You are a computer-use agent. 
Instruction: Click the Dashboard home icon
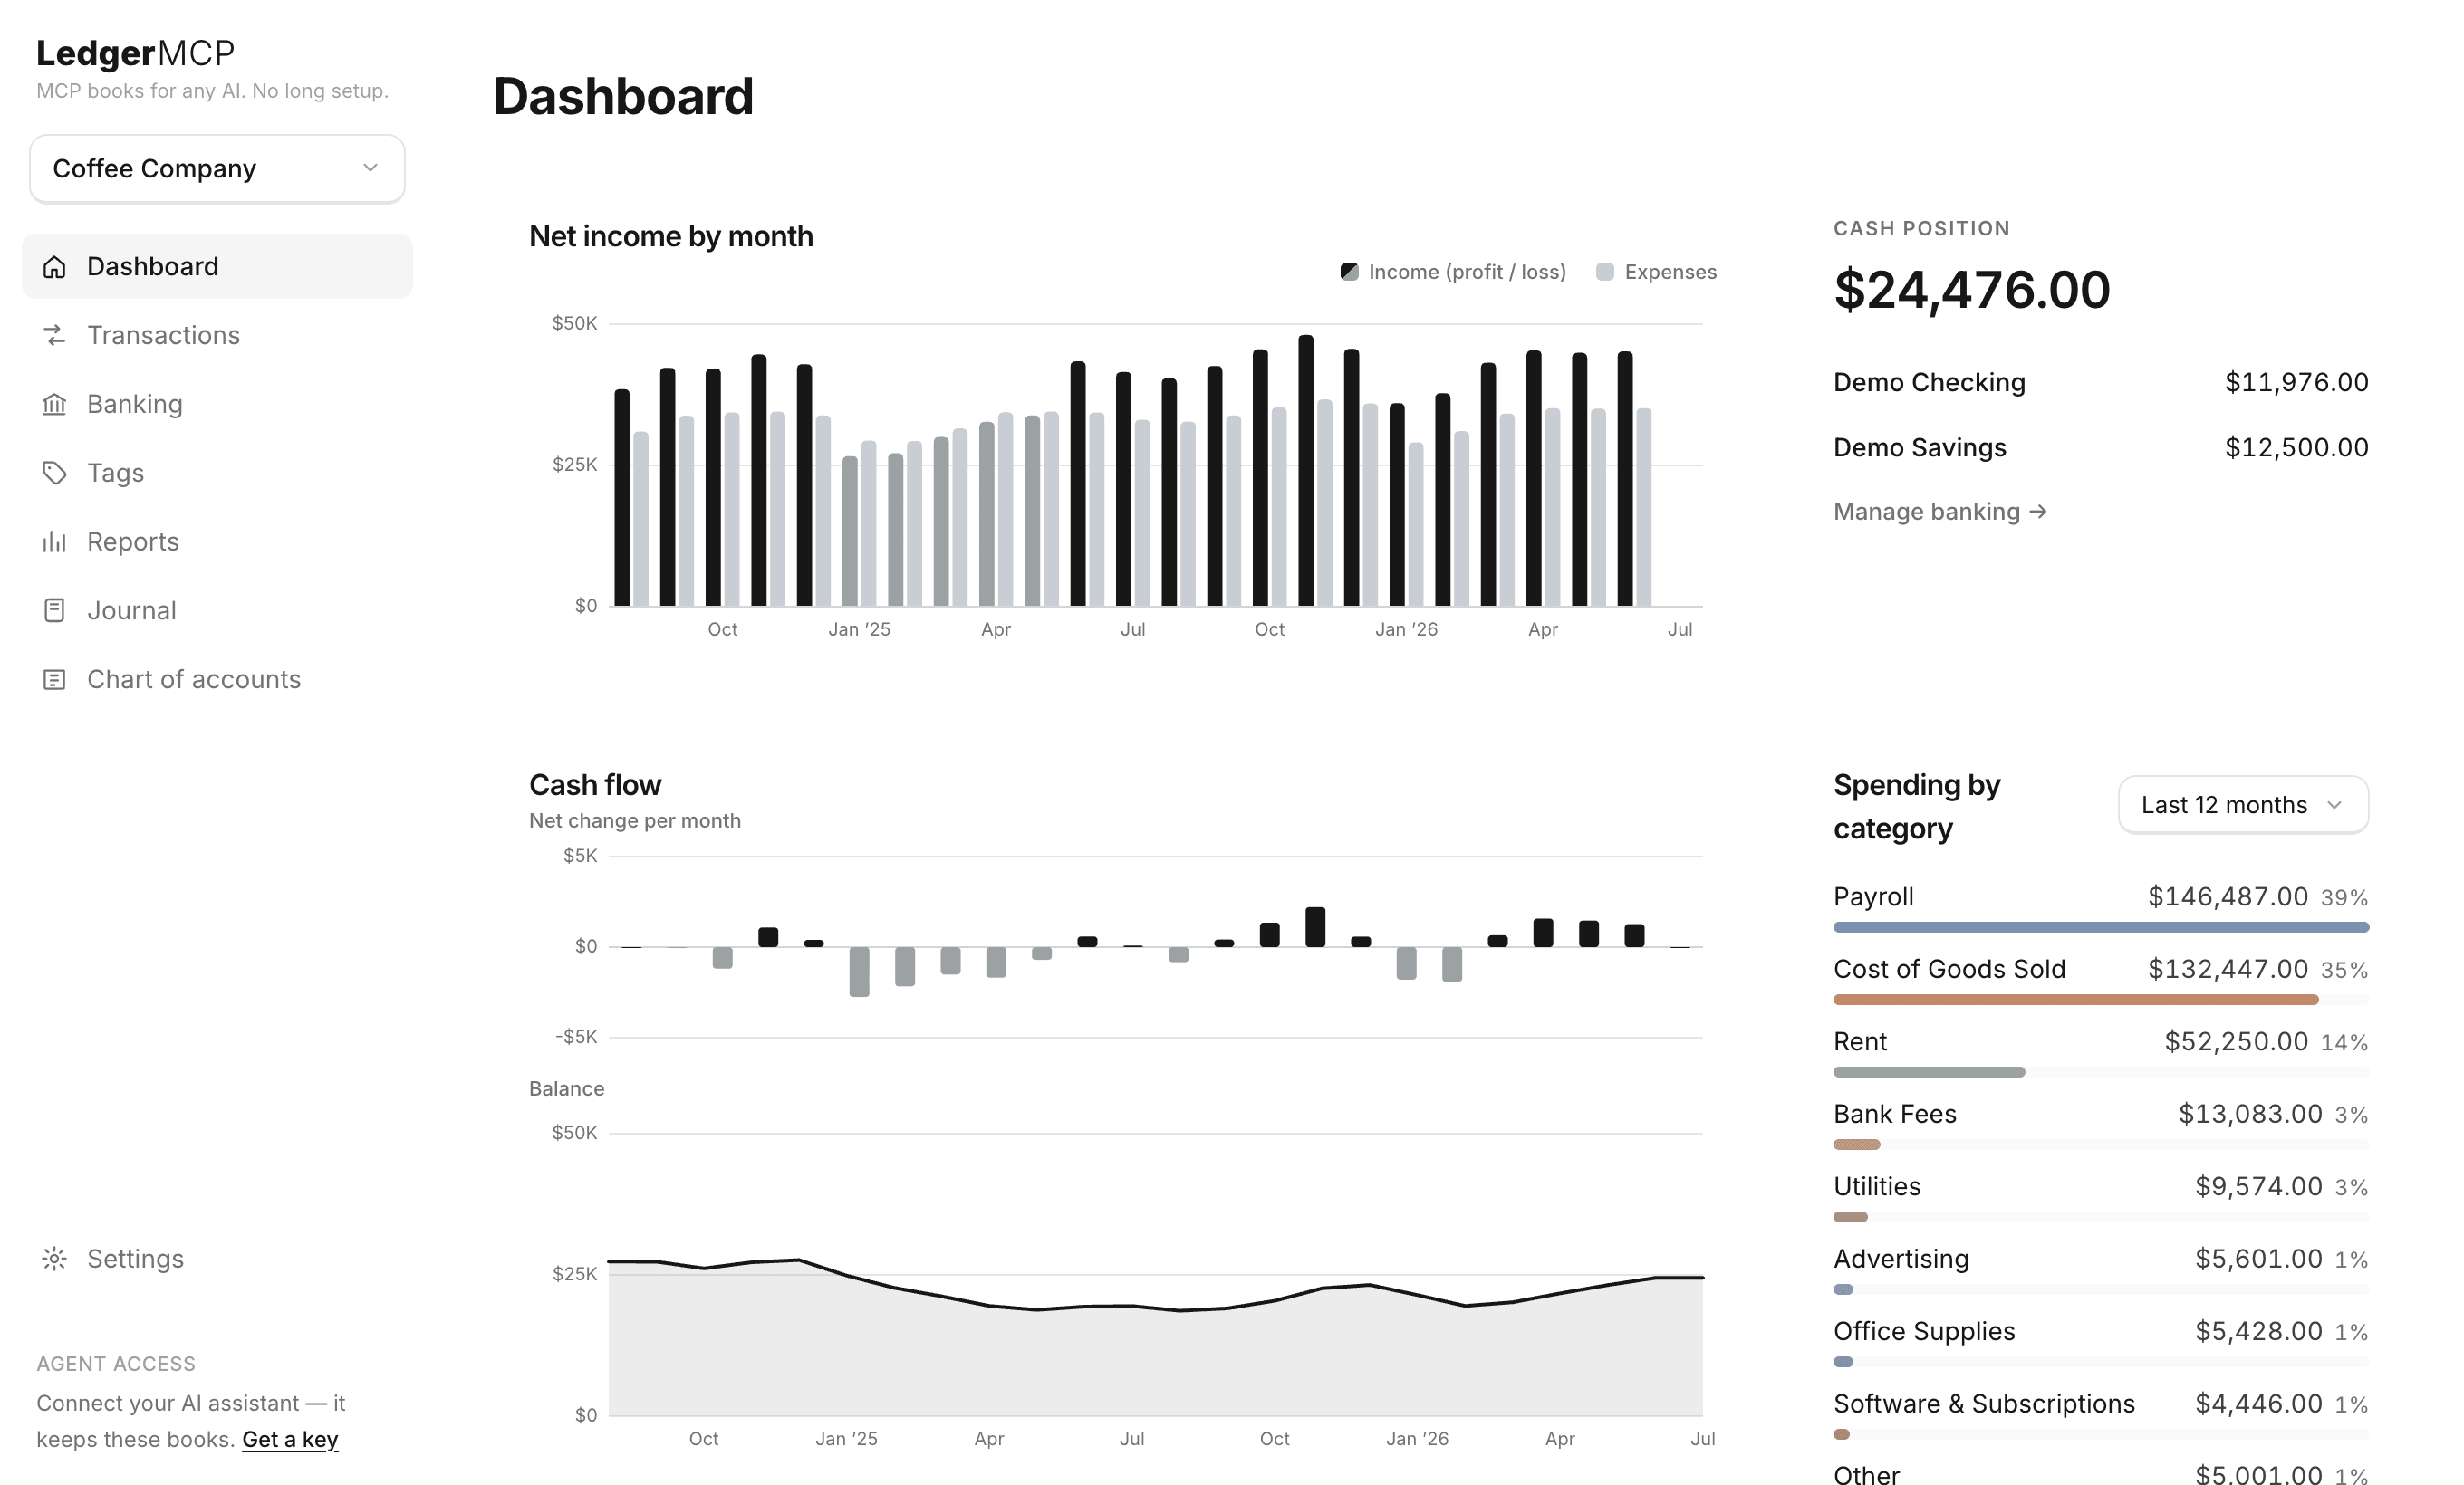click(54, 267)
